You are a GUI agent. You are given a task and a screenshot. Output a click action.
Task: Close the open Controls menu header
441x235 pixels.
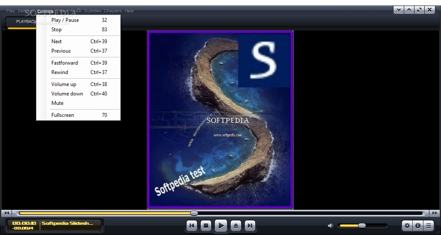[x=45, y=11]
